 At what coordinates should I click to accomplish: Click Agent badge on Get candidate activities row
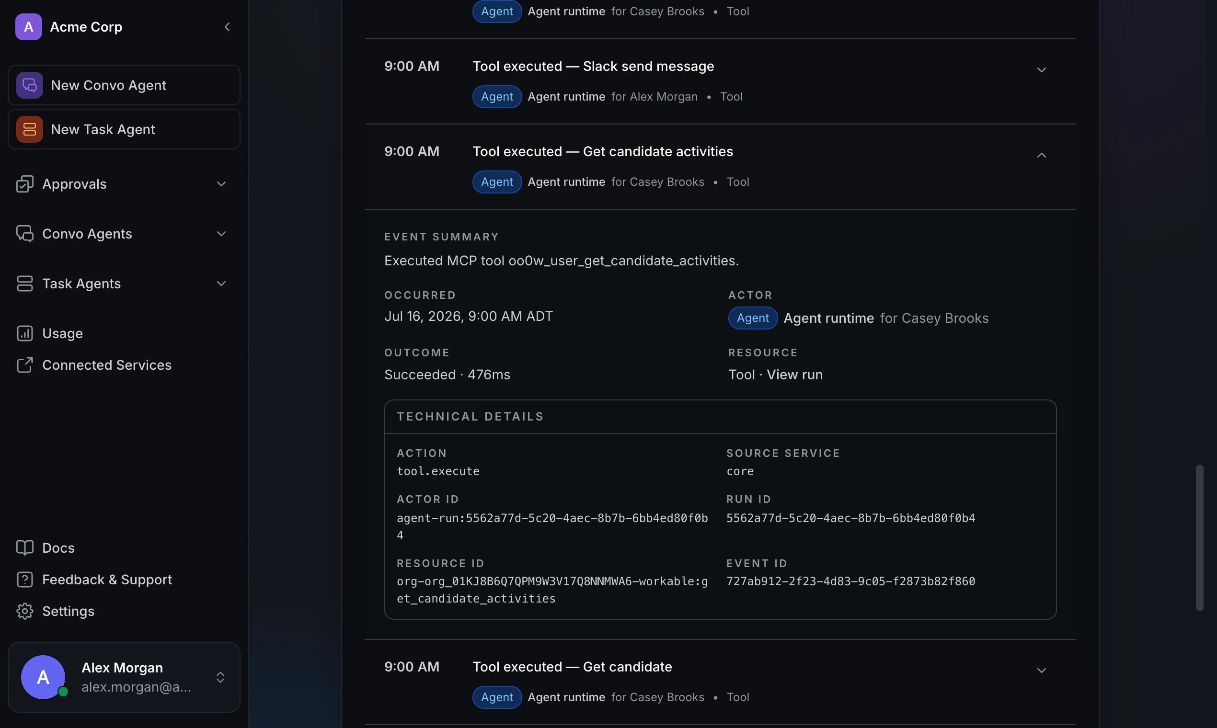[x=497, y=182]
